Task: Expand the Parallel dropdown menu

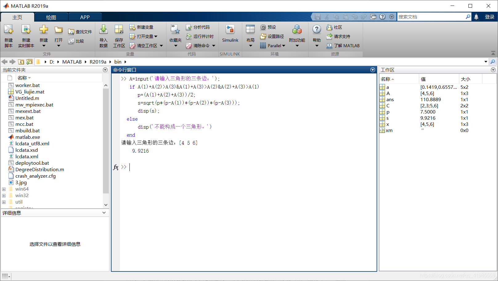Action: point(272,46)
